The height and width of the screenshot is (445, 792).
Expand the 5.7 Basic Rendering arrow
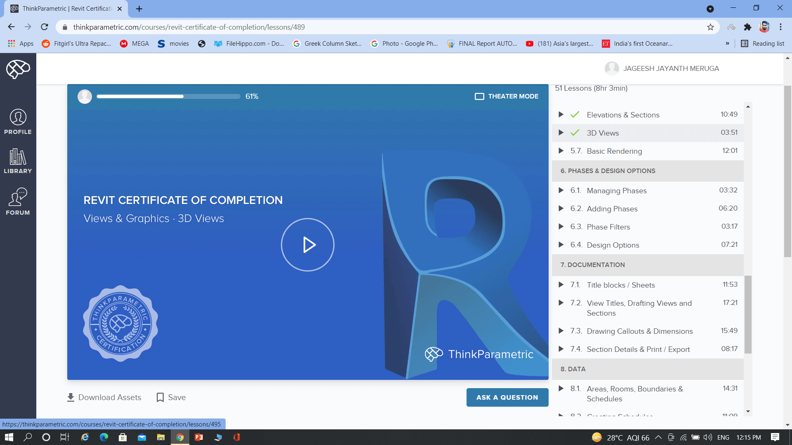[561, 151]
